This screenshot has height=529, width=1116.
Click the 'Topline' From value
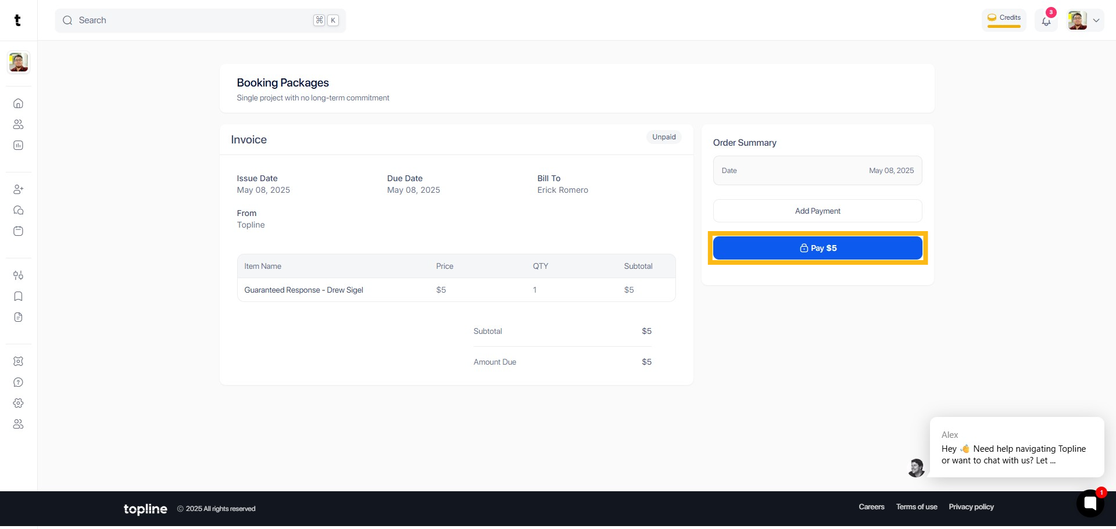tap(251, 225)
